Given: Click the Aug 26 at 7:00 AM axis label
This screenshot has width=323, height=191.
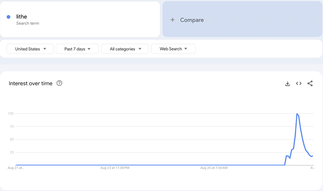Looking at the screenshot, I should [x=214, y=168].
